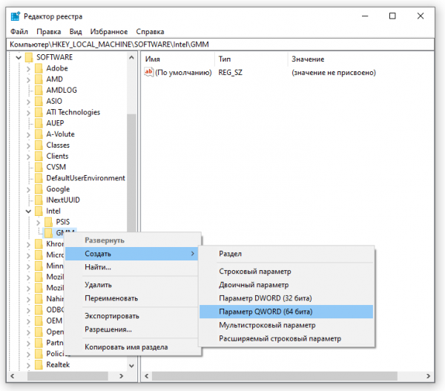The width and height of the screenshot is (445, 391).
Task: Click the SOFTWARE folder icon
Action: (x=29, y=57)
